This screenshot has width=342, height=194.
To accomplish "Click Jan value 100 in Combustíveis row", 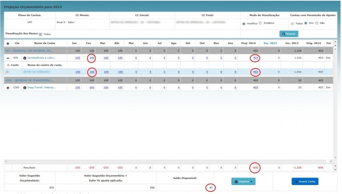I will click(77, 58).
